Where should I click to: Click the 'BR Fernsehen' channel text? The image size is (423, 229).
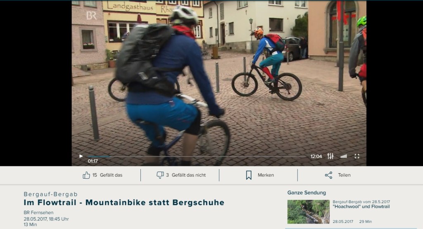pos(38,212)
